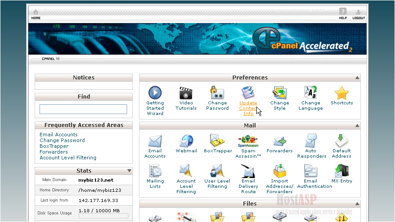Click the Find search input box

[x=83, y=109]
